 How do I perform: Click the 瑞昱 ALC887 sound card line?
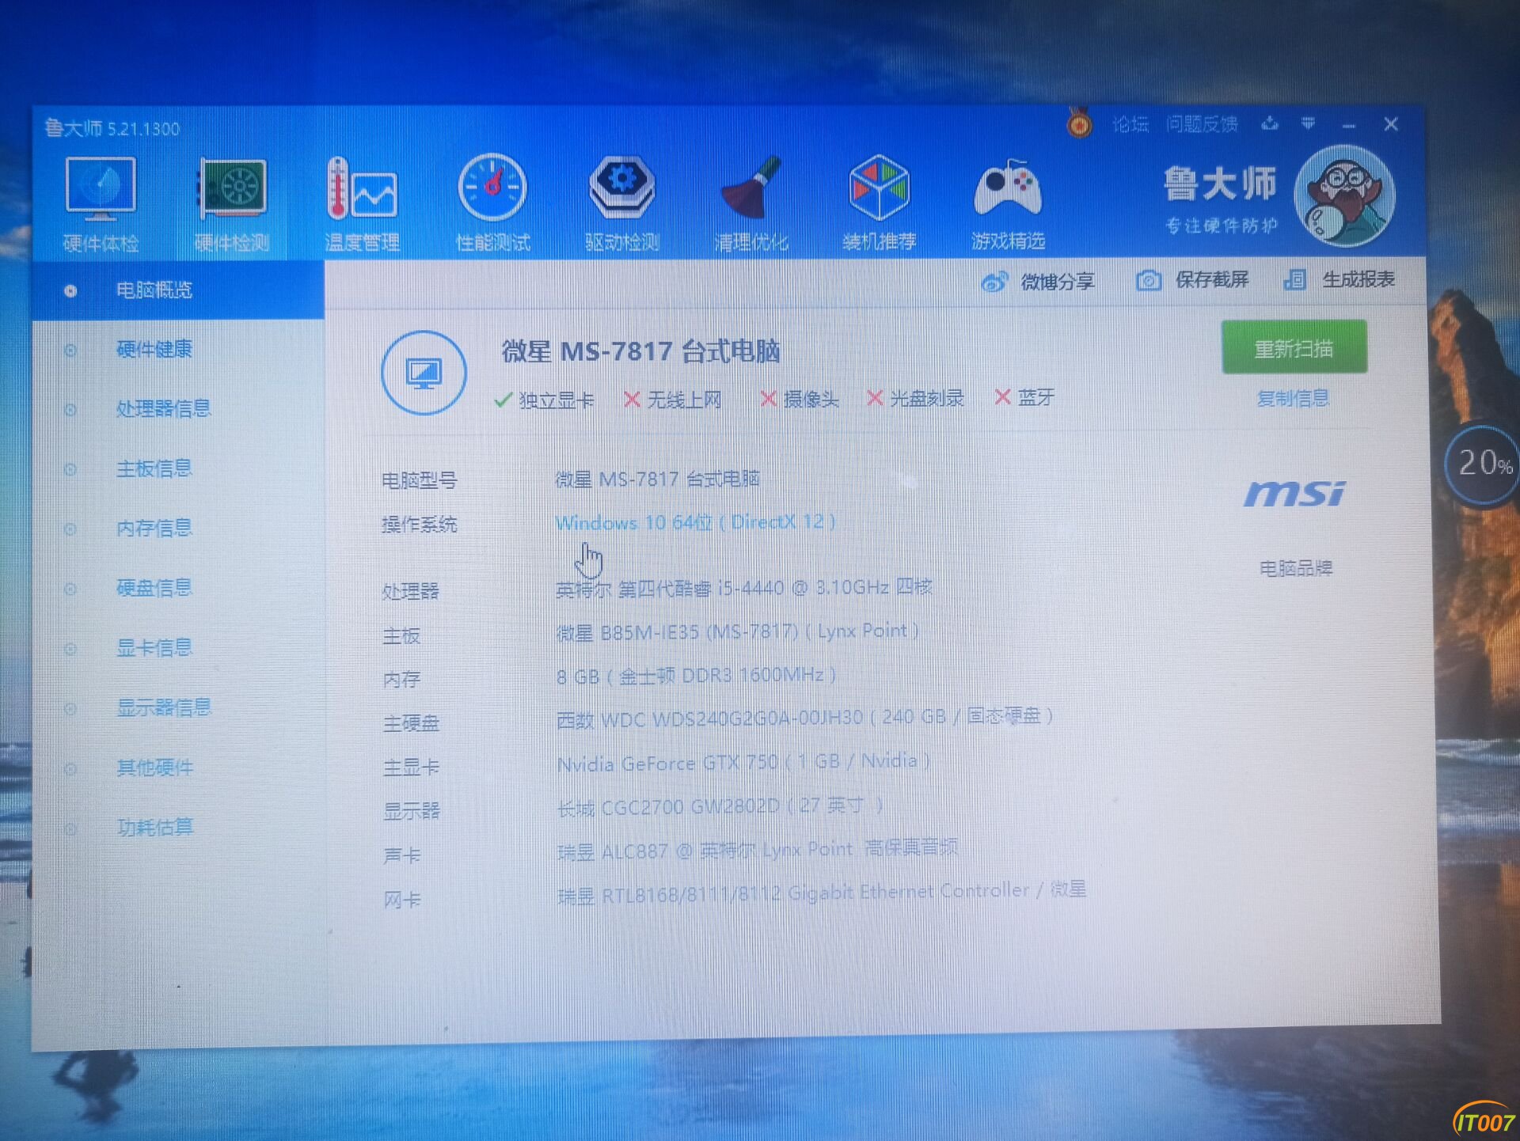pos(758,851)
